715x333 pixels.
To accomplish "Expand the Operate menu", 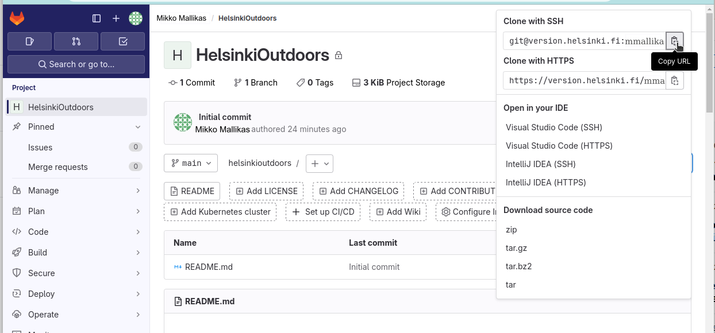I will click(76, 315).
